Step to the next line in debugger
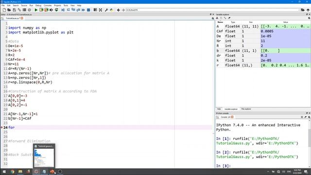 click(68, 10)
